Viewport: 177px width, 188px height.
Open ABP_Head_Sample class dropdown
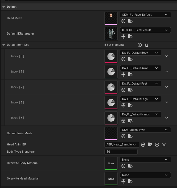122,145
